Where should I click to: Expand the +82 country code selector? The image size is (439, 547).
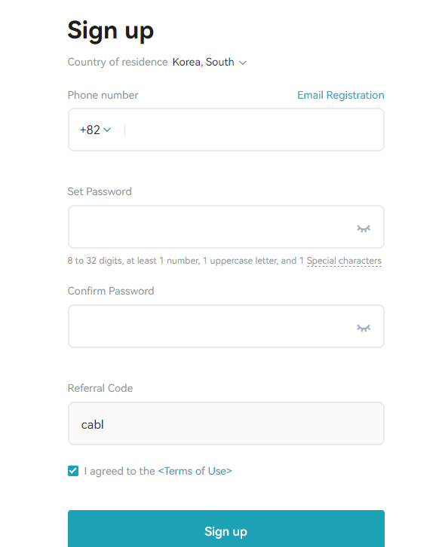[x=95, y=130]
